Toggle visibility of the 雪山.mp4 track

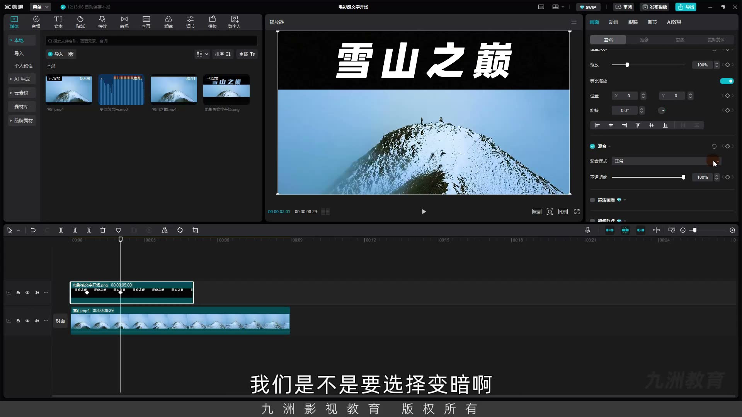tap(27, 321)
